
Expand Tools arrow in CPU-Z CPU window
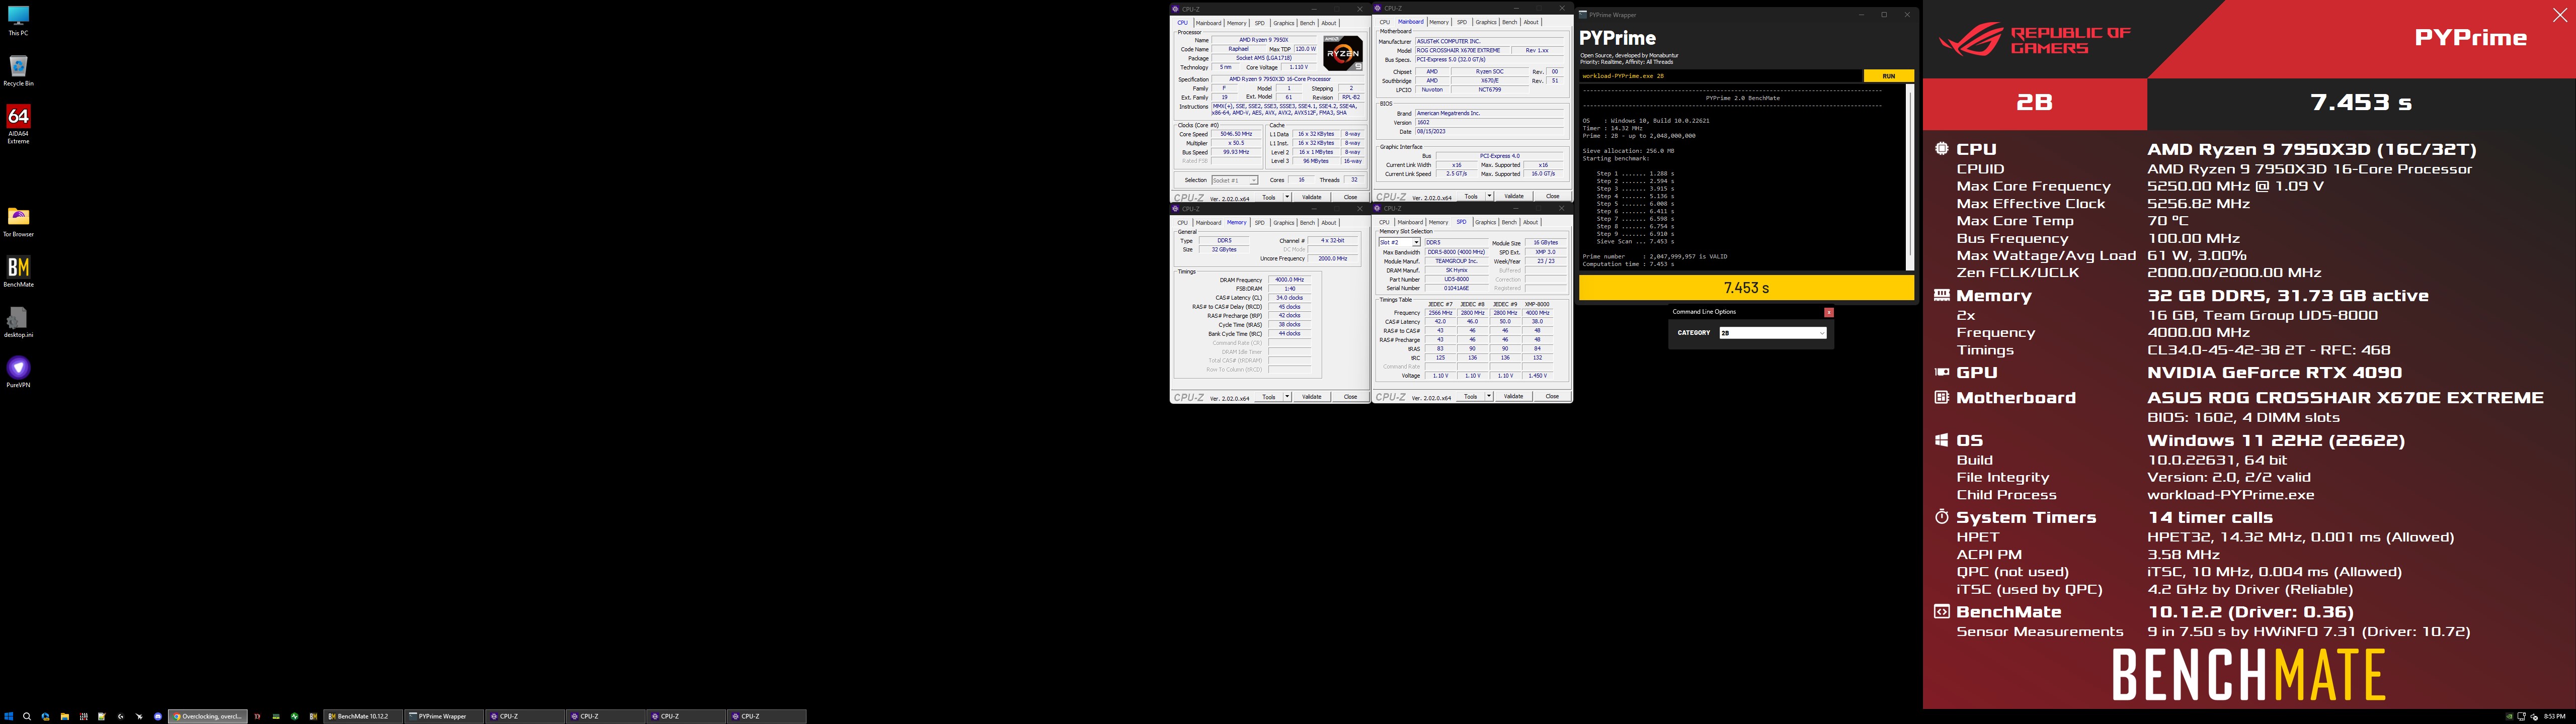click(x=1288, y=197)
